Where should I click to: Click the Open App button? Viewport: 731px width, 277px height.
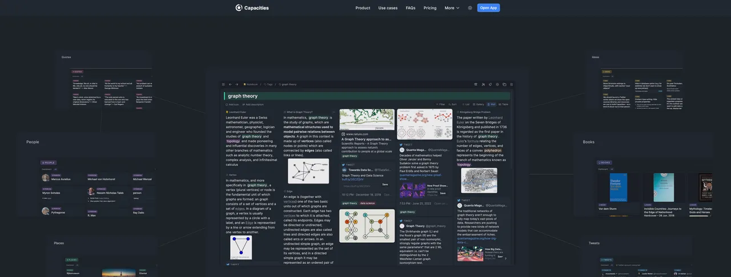pos(488,8)
